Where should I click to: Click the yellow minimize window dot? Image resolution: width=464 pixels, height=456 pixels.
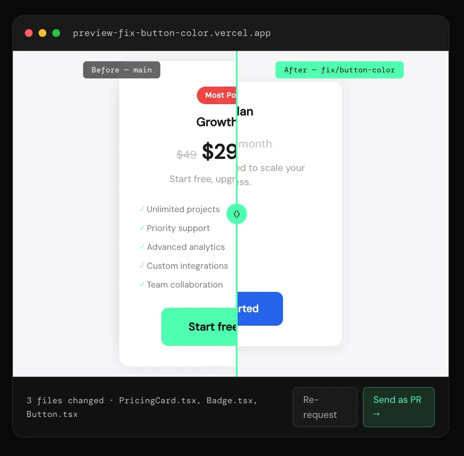click(42, 33)
